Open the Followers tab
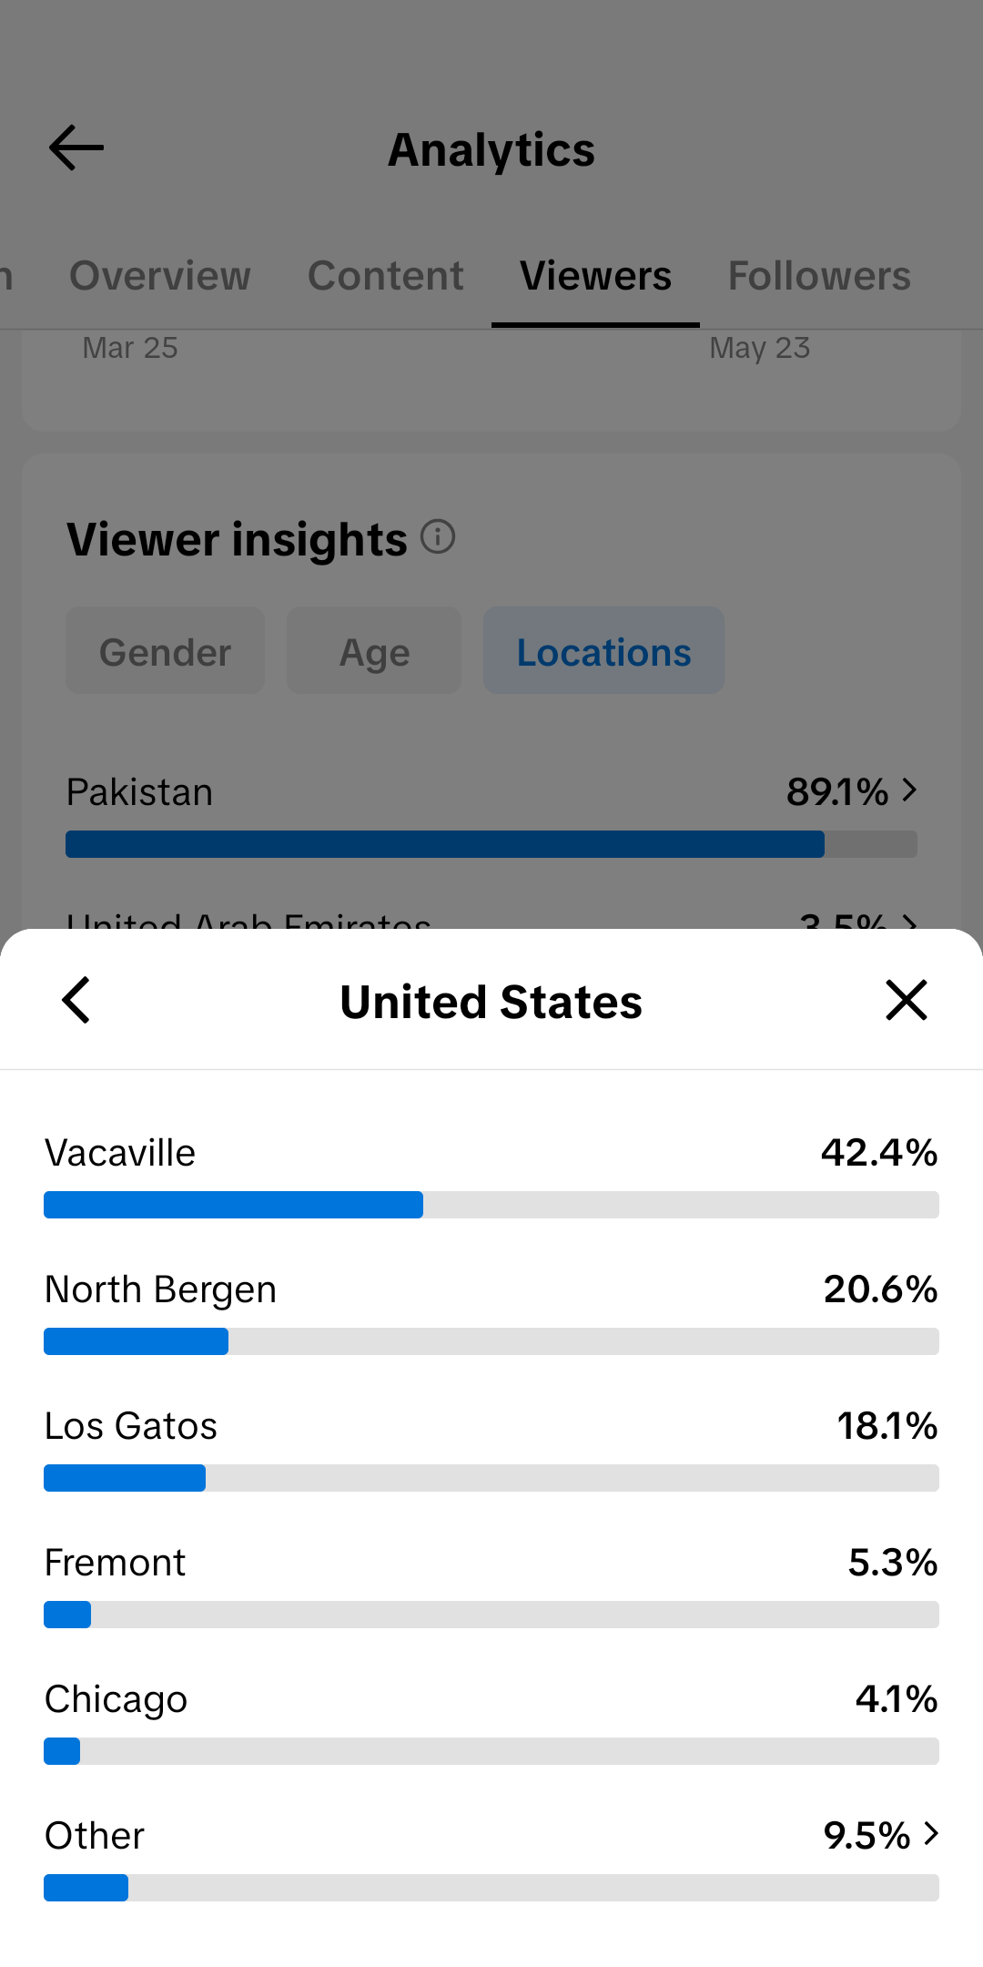 (819, 275)
